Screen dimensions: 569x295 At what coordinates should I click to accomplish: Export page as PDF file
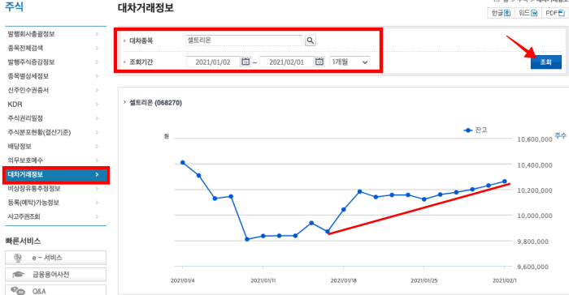click(555, 13)
